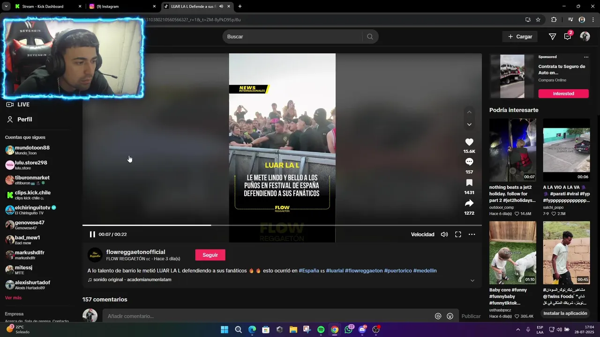The image size is (600, 337).
Task: Open the emoji picker in comment box
Action: pyautogui.click(x=450, y=316)
